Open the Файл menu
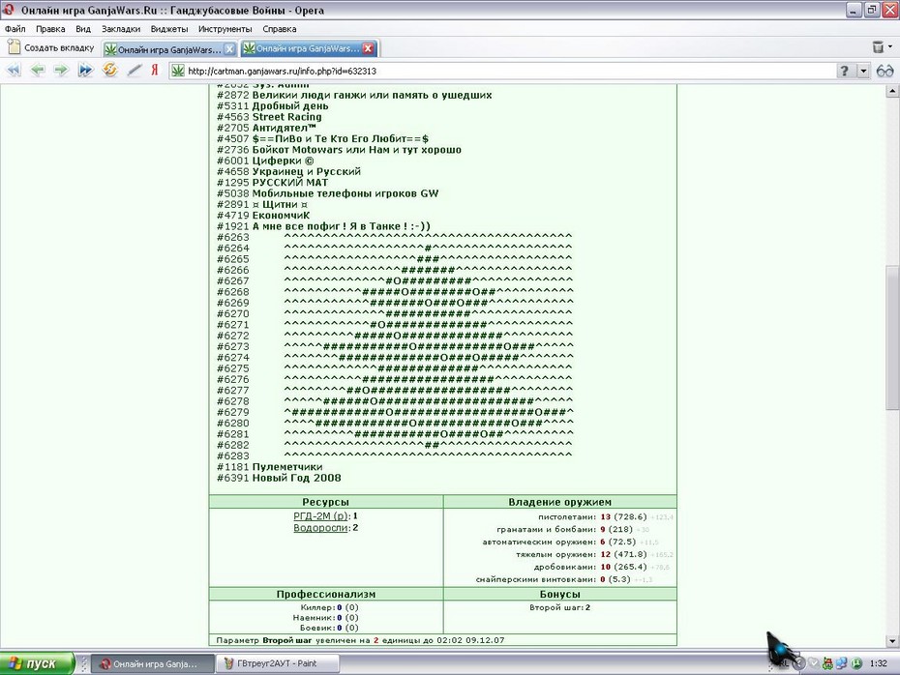This screenshot has width=900, height=675. 15,29
